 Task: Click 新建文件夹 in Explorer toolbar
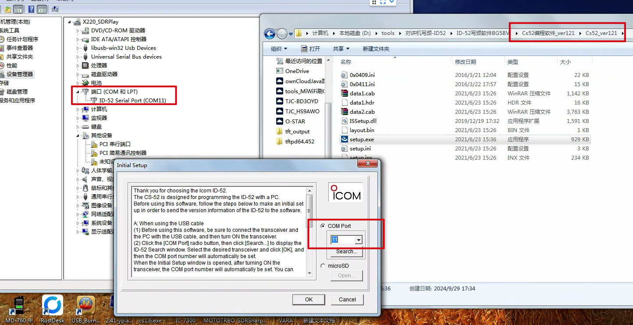376,49
